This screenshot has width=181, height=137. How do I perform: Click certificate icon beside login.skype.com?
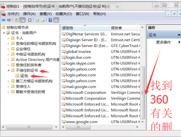(x=64, y=63)
